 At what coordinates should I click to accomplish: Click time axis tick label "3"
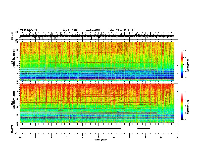point(67,137)
